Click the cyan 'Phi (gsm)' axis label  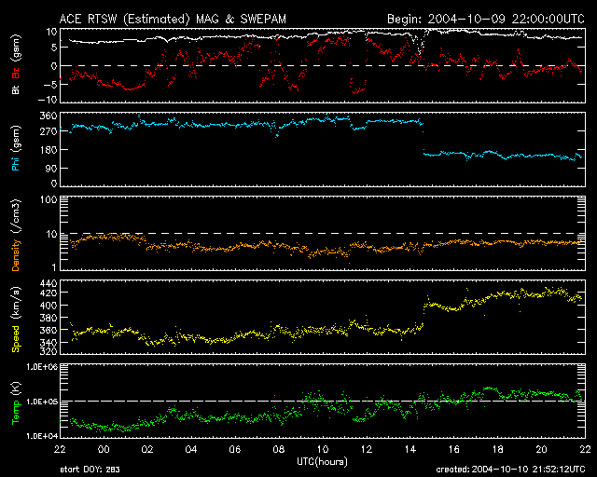[16, 148]
